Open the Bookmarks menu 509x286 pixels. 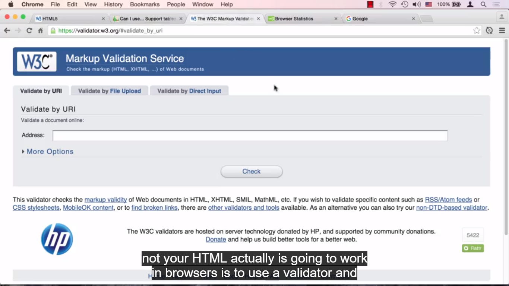coord(145,4)
